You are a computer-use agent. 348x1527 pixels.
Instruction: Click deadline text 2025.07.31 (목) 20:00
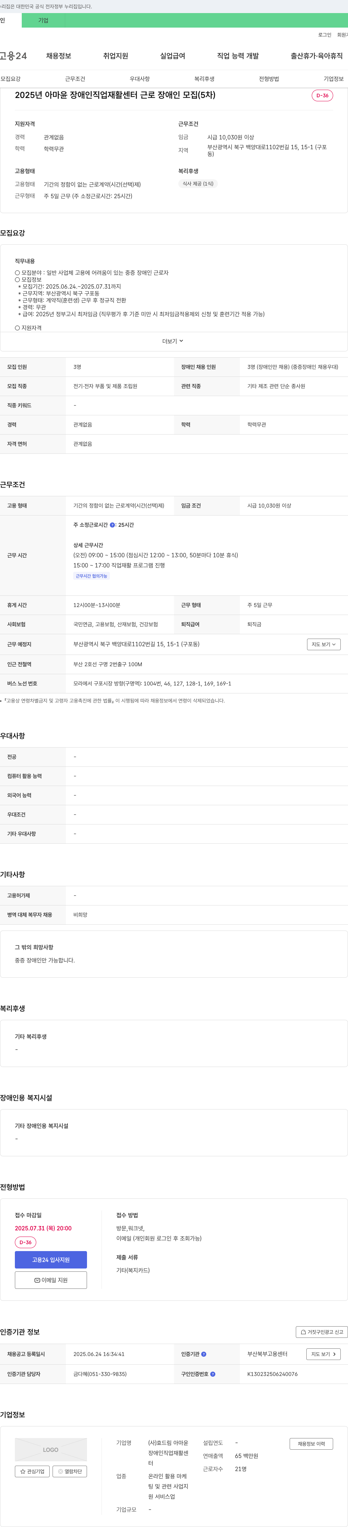(43, 1227)
